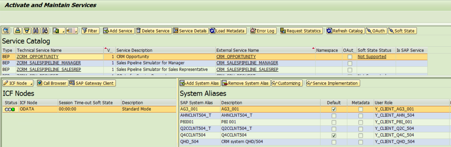The width and height of the screenshot is (451, 147).
Task: Toggle OAuth checkbox for ZCRM_SALESPIPELINE_SALESREP row
Action: pyautogui.click(x=350, y=70)
